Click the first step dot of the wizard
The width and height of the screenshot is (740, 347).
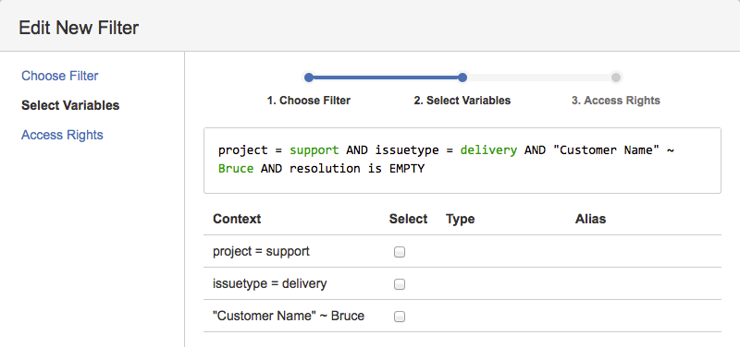[309, 78]
